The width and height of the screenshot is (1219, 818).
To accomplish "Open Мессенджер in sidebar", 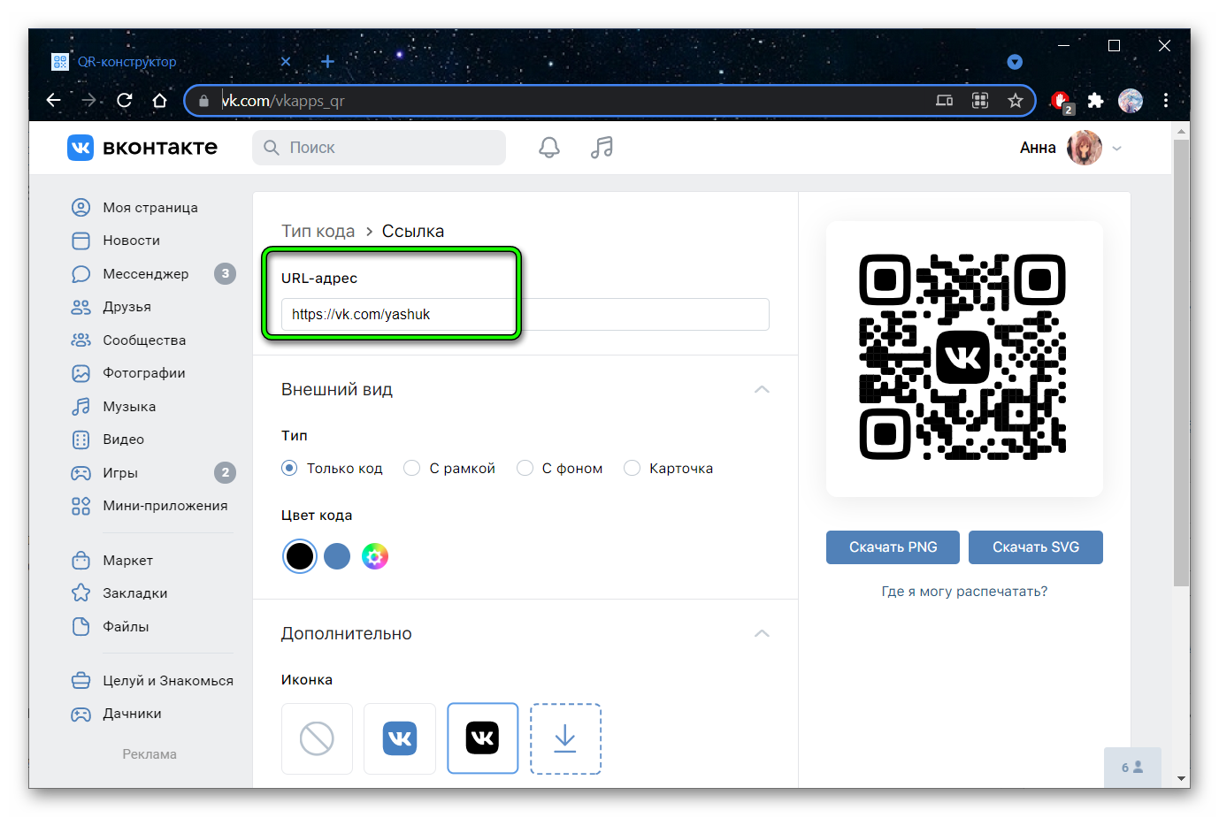I will click(145, 274).
